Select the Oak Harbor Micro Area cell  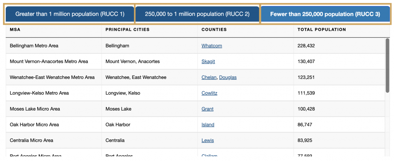(x=54, y=124)
